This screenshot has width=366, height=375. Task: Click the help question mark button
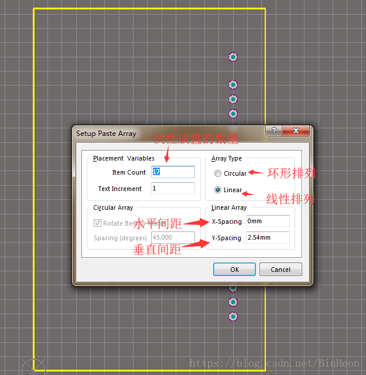tap(273, 132)
